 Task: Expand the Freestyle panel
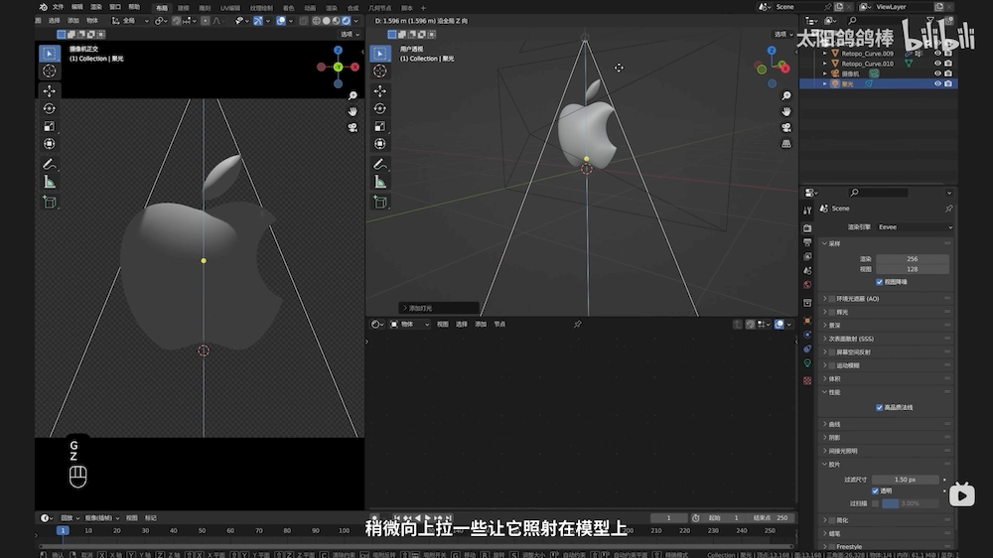point(824,546)
